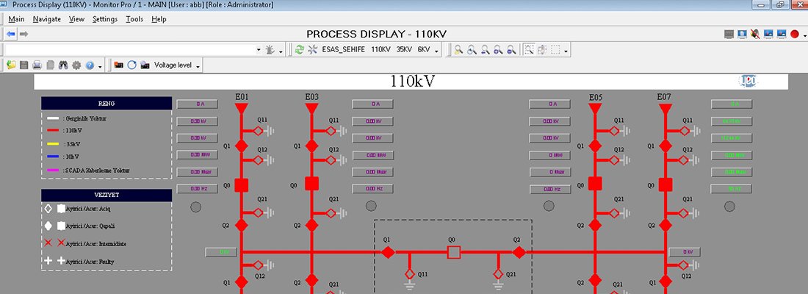
Task: Expand the Voltage level dropdown
Action: coord(198,66)
